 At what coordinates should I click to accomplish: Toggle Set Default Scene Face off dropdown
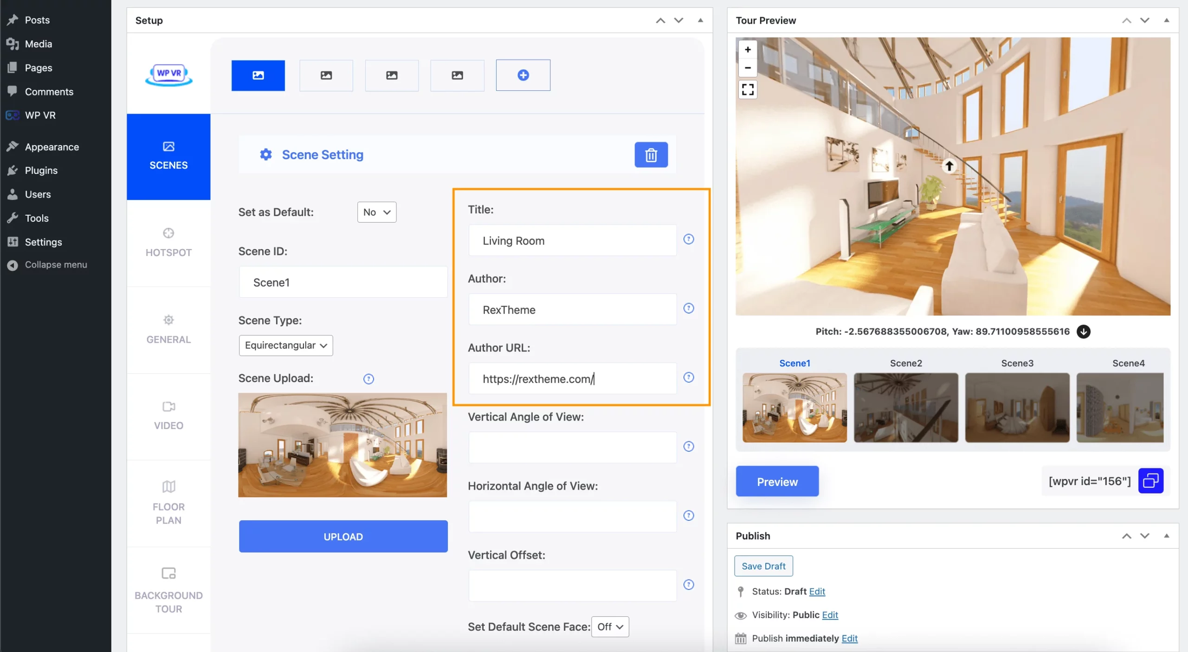pyautogui.click(x=610, y=626)
